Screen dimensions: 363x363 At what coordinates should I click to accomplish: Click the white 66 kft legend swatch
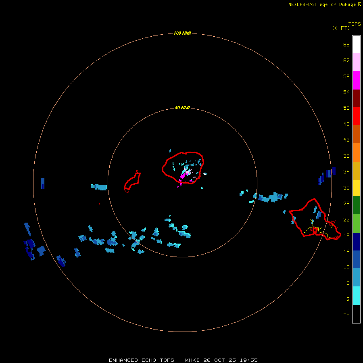(x=356, y=44)
